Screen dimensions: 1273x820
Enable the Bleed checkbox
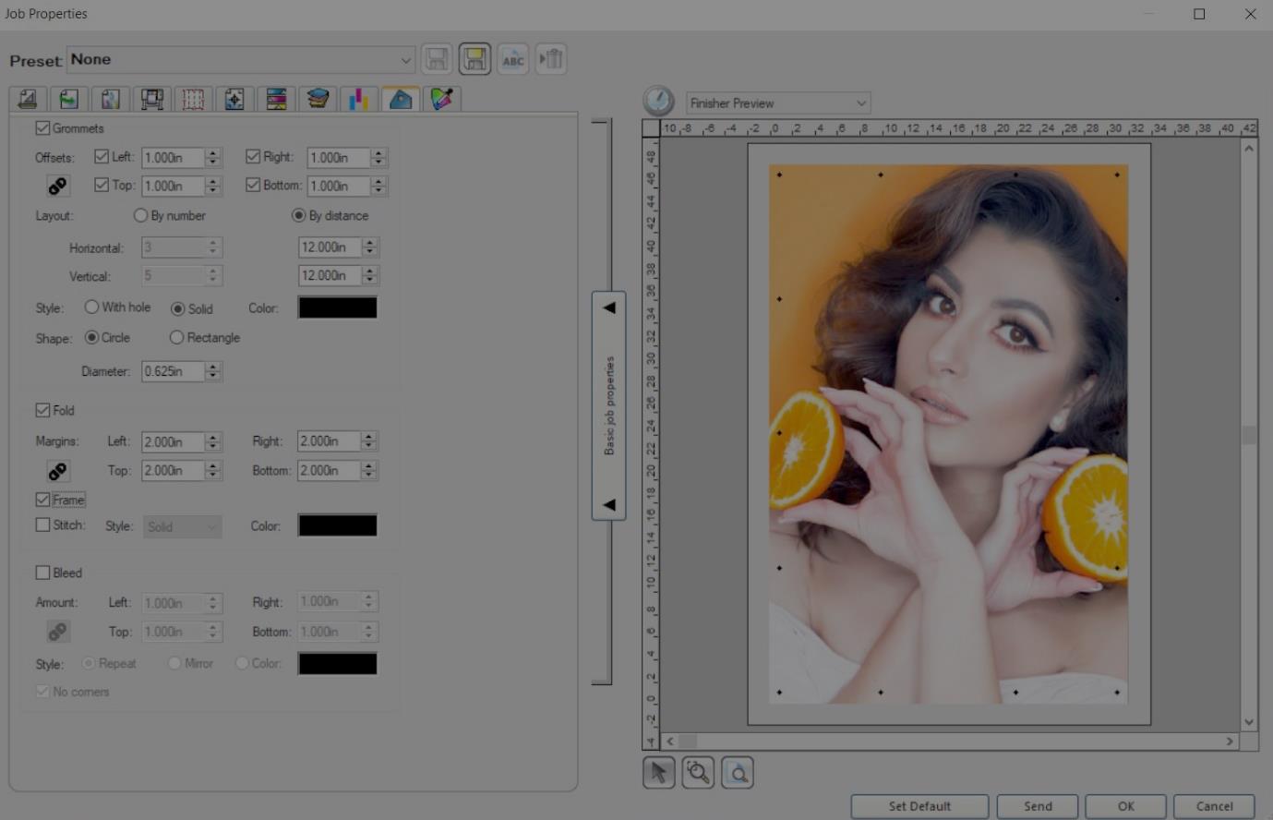pos(42,573)
